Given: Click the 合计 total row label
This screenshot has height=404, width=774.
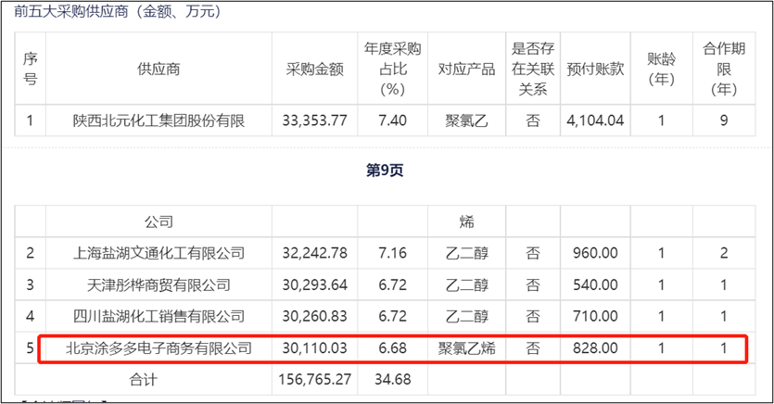Looking at the screenshot, I should coord(143,379).
